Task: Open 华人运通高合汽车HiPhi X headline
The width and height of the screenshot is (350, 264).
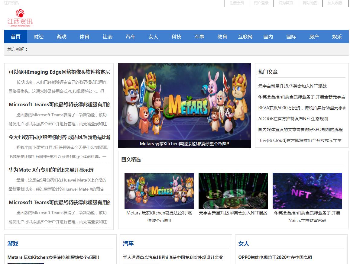Action: [x=173, y=257]
